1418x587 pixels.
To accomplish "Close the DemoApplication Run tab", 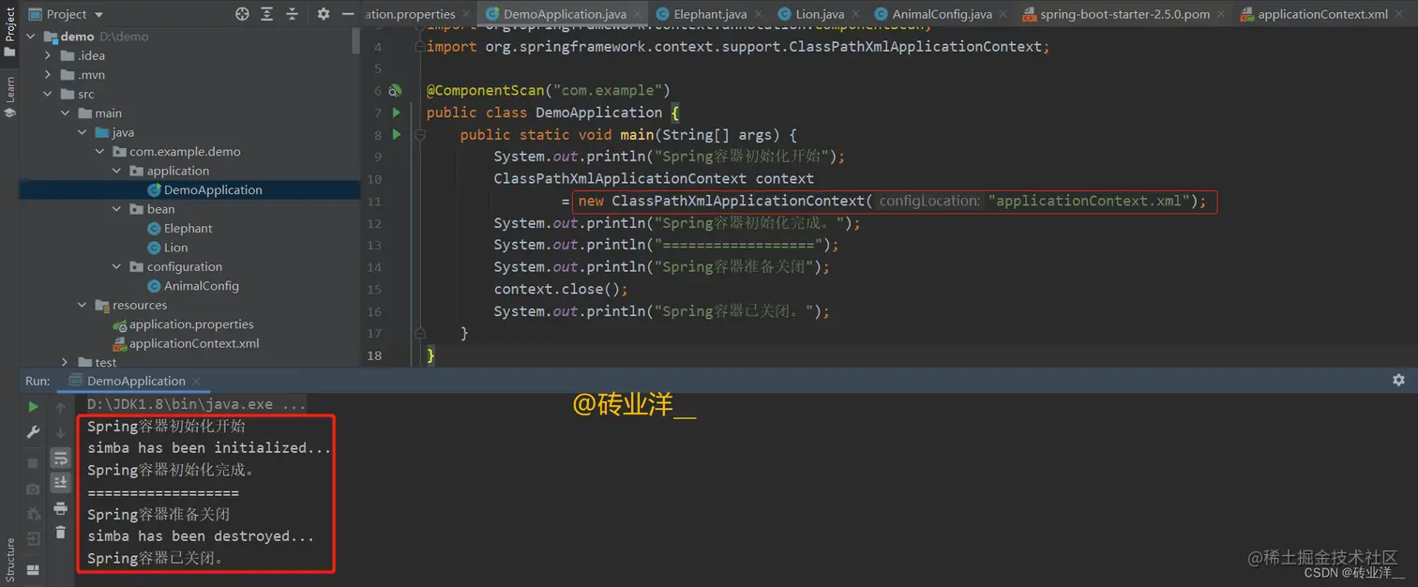I will click(196, 381).
